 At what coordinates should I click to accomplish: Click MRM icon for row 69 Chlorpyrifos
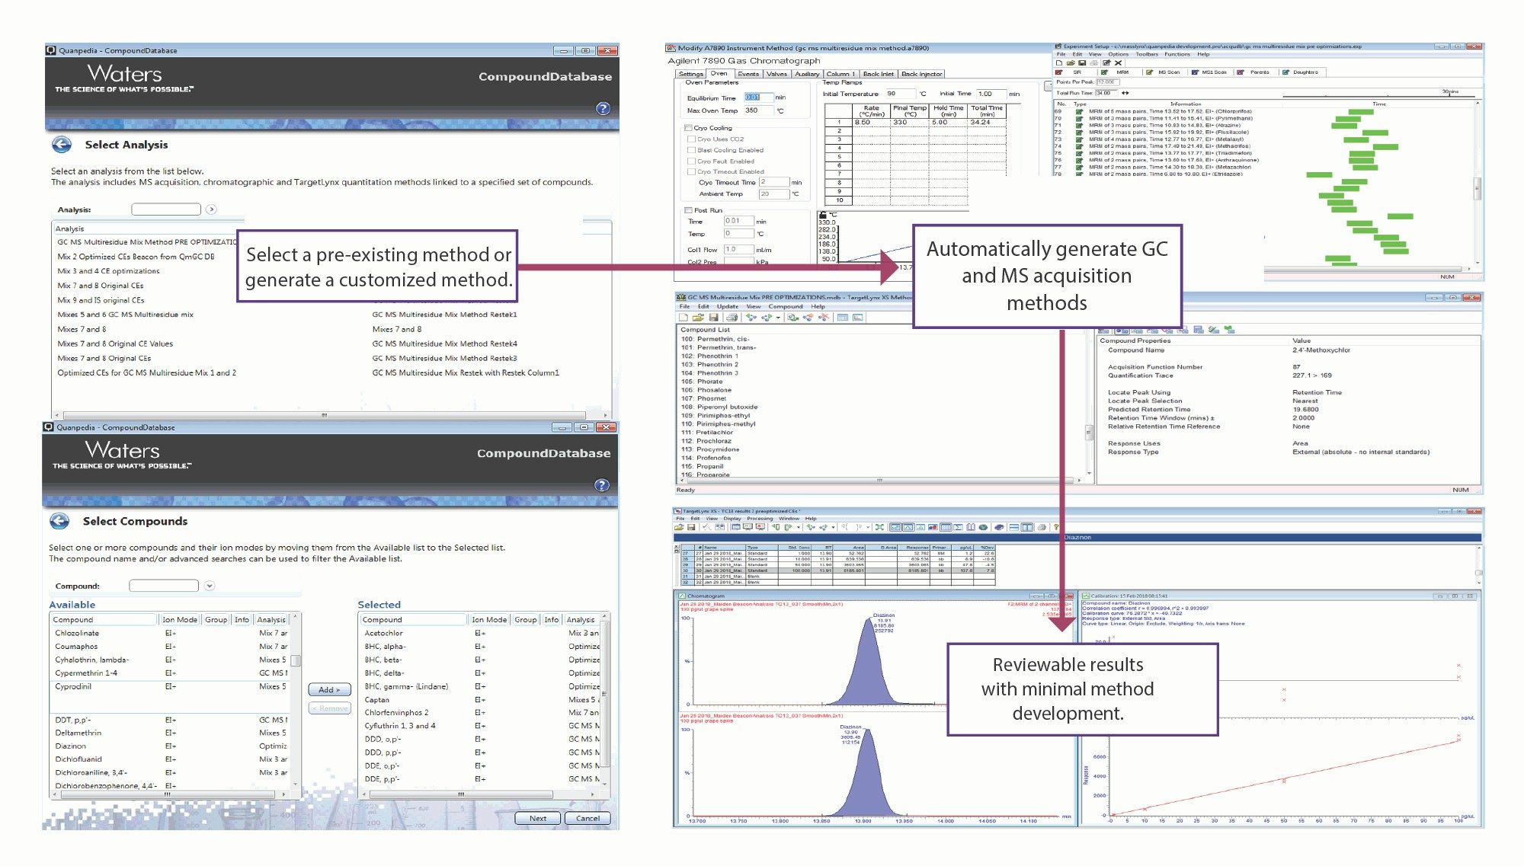(1079, 111)
